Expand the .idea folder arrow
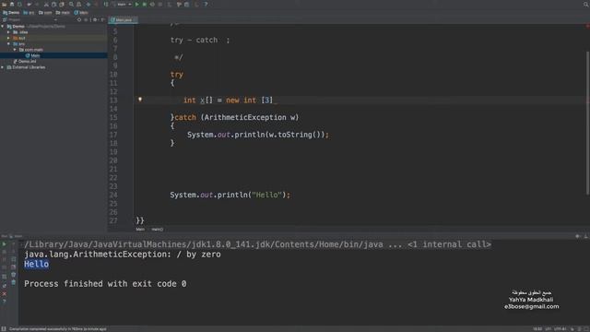This screenshot has height=332, width=590. (8, 32)
